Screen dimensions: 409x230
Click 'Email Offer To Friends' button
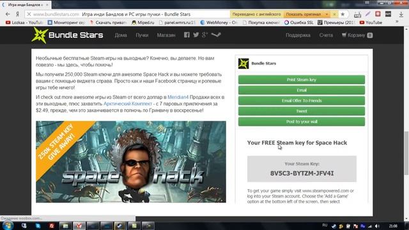(302, 100)
